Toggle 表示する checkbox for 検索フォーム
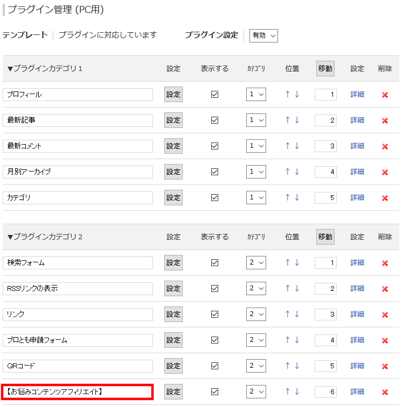 pos(214,263)
